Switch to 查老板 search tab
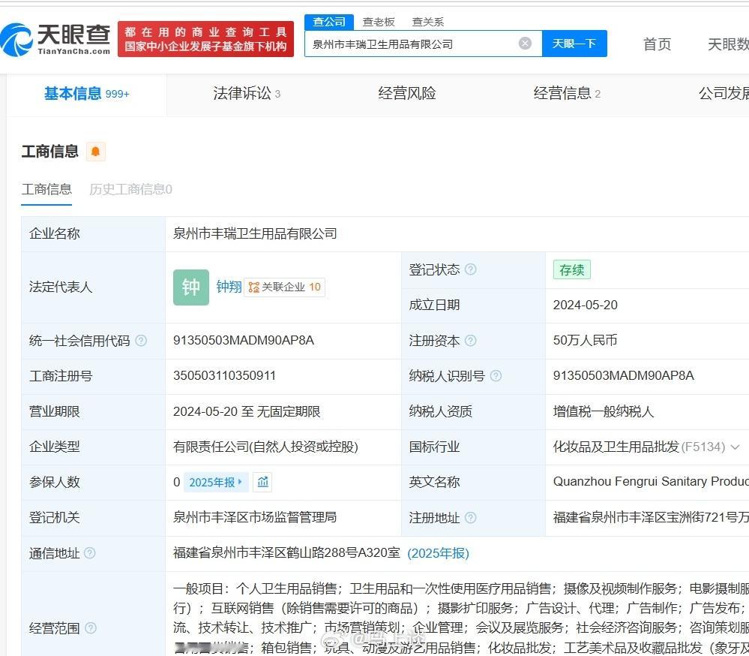The image size is (749, 656). pos(379,22)
